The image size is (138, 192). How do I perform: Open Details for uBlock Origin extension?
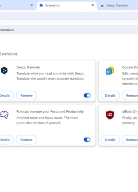coord(110,140)
